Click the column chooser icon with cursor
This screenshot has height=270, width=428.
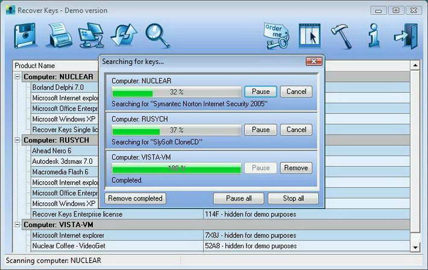(310, 36)
